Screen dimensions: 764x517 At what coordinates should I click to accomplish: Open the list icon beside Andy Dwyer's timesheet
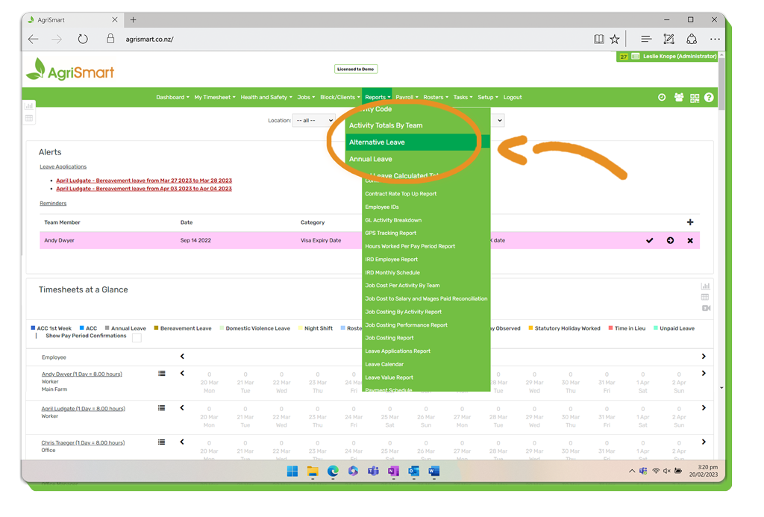coord(162,374)
